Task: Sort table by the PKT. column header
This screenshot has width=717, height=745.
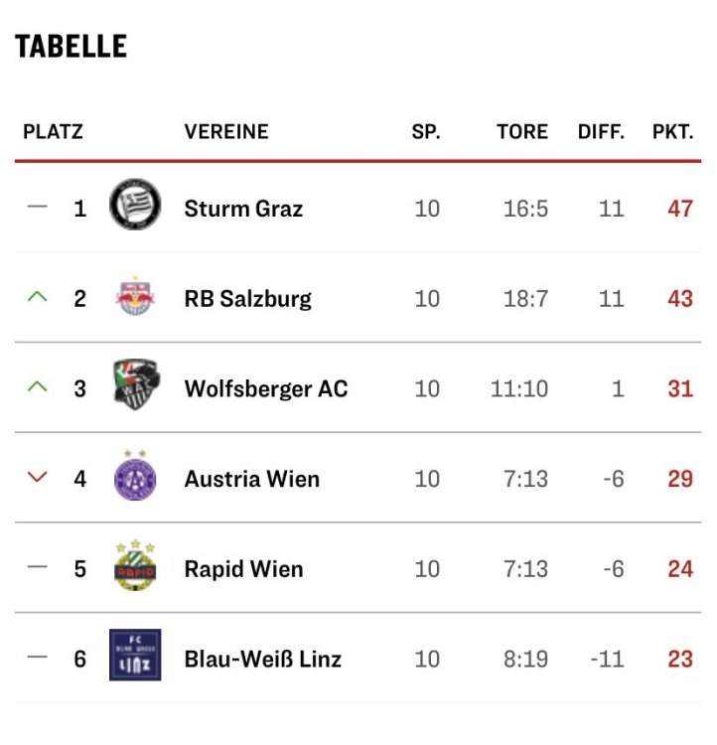Action: click(x=672, y=131)
